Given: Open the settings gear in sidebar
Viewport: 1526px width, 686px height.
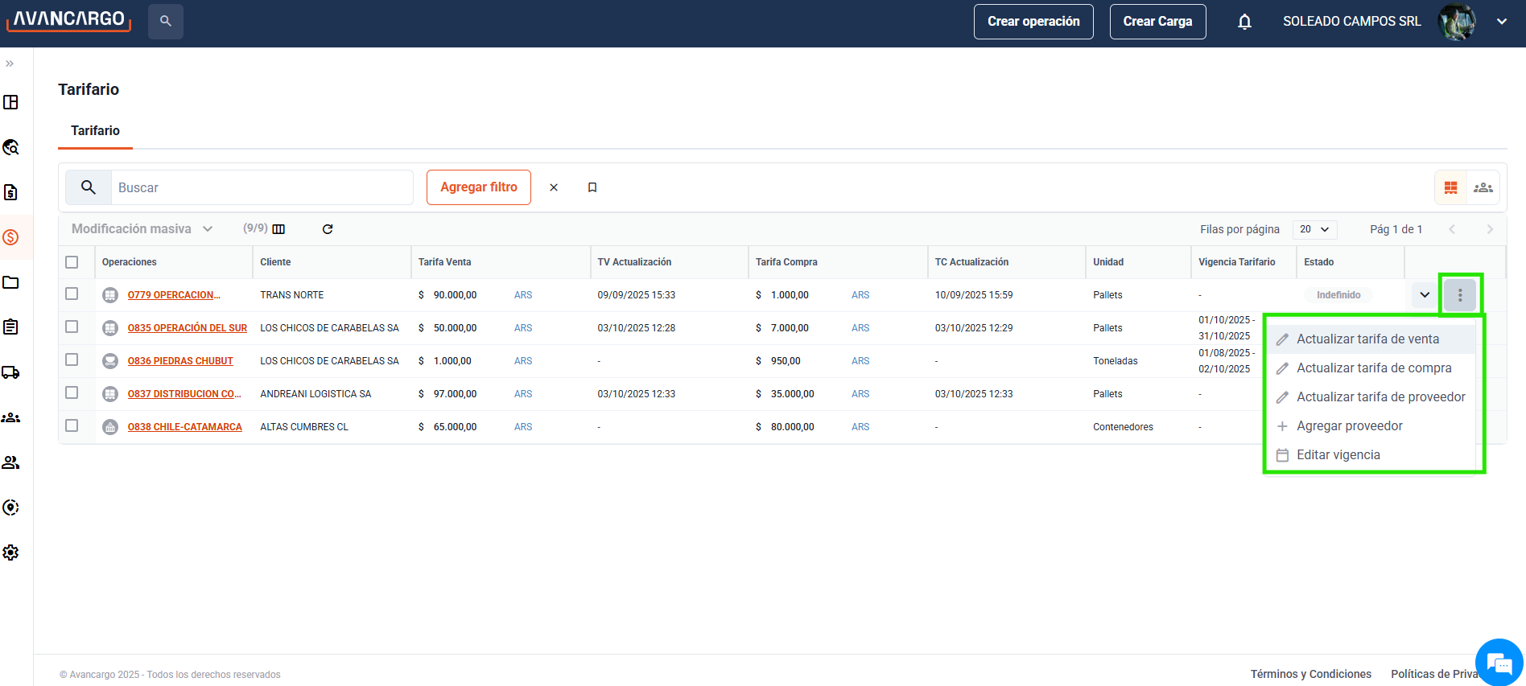Looking at the screenshot, I should click(x=11, y=552).
